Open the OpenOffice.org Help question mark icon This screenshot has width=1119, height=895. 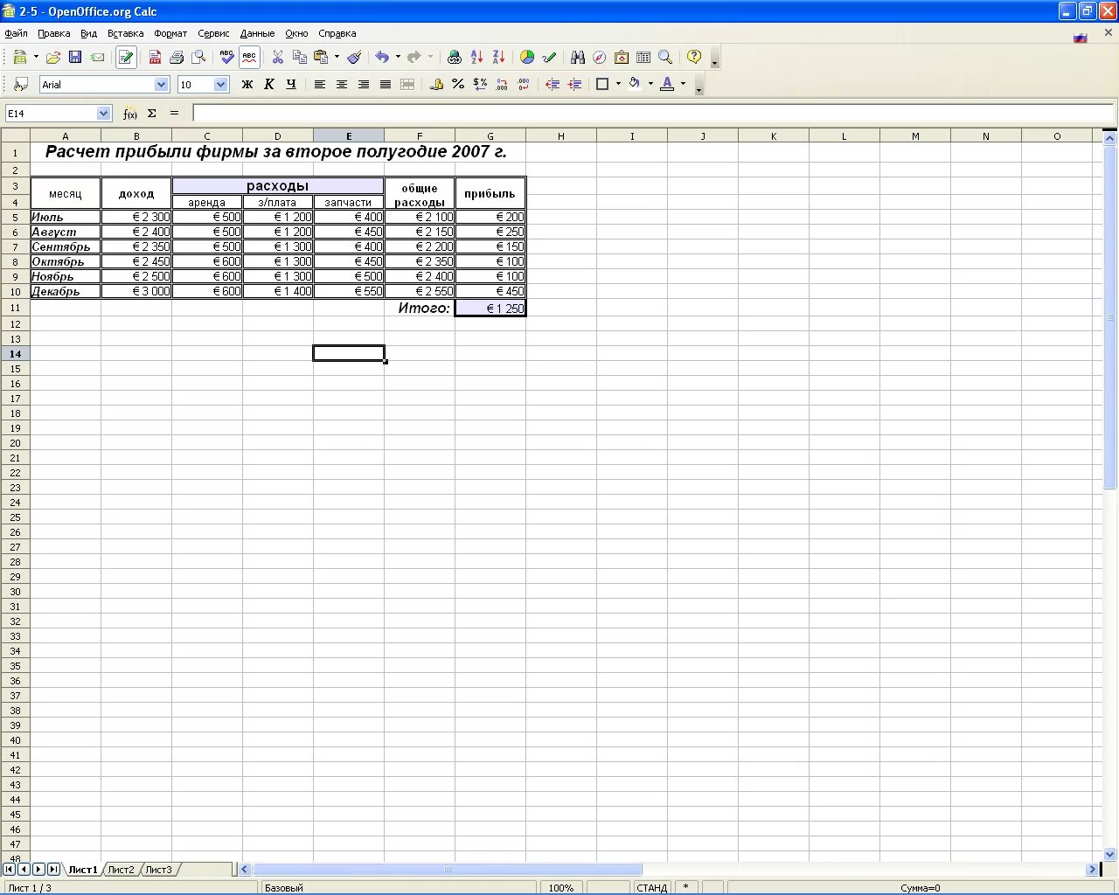(x=694, y=57)
